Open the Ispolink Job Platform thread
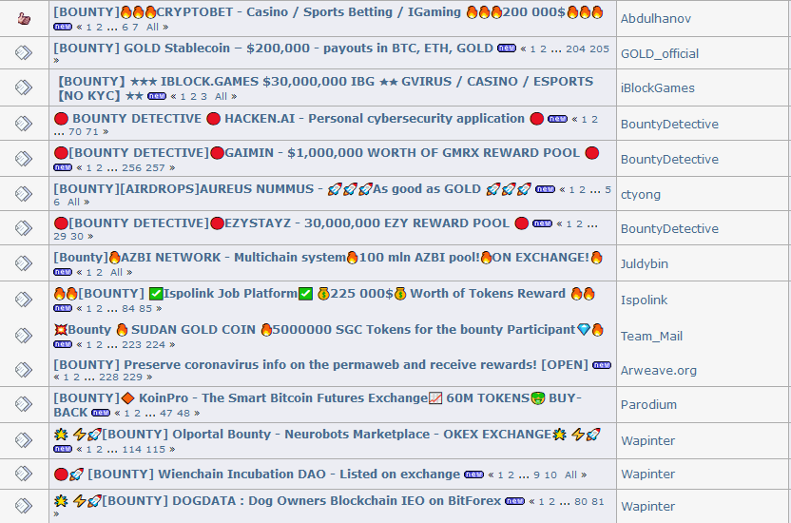The height and width of the screenshot is (523, 791). point(324,294)
